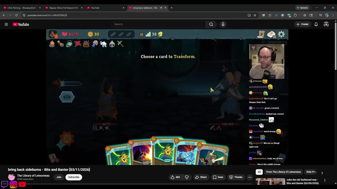Mute the tab playing bring back sideburns

click(161, 8)
